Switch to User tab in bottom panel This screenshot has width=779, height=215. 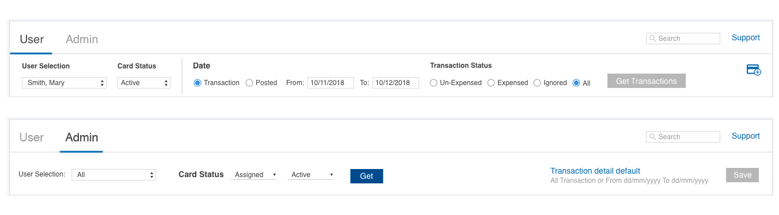click(32, 137)
